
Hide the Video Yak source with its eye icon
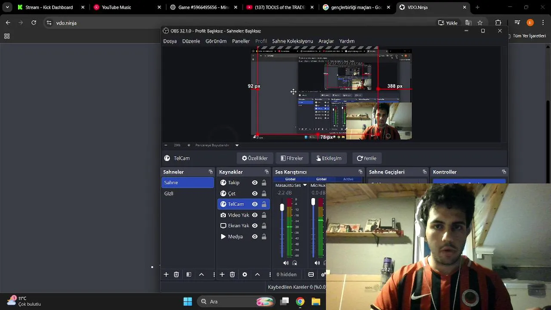(x=255, y=215)
